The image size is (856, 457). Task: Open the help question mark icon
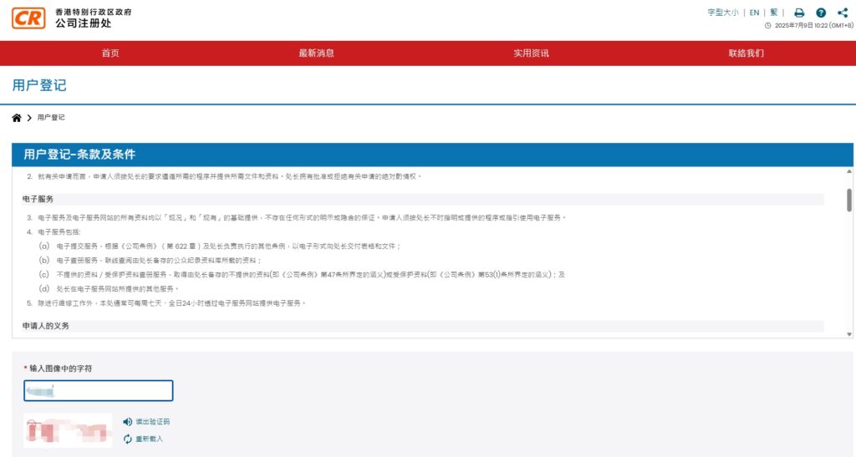pos(821,13)
